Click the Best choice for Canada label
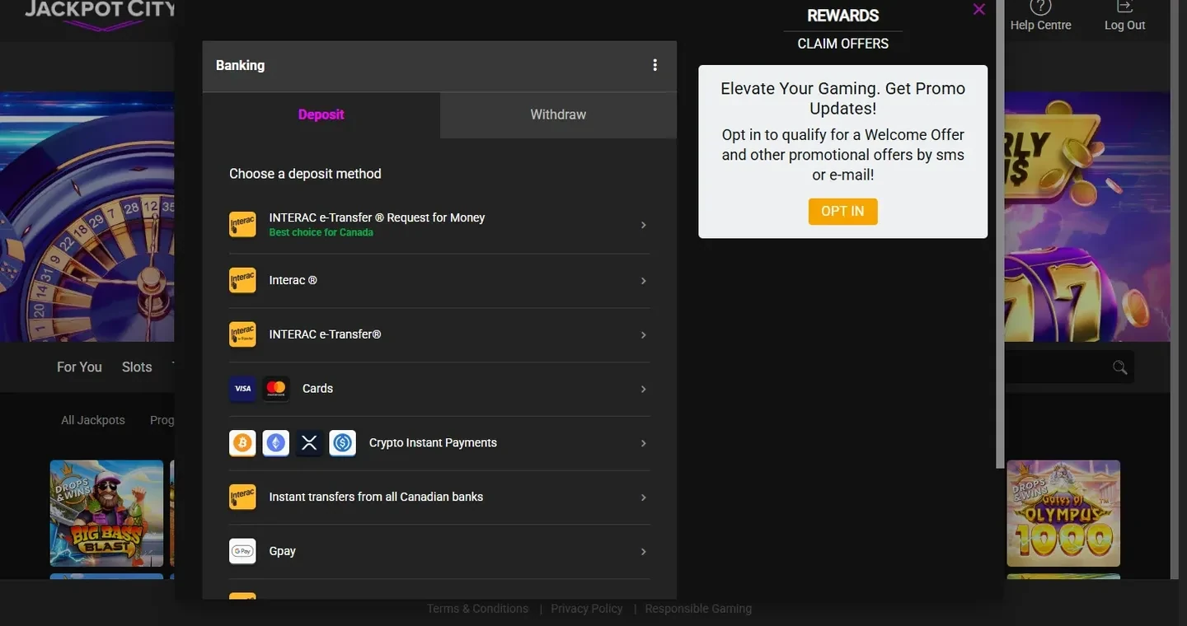 coord(321,232)
